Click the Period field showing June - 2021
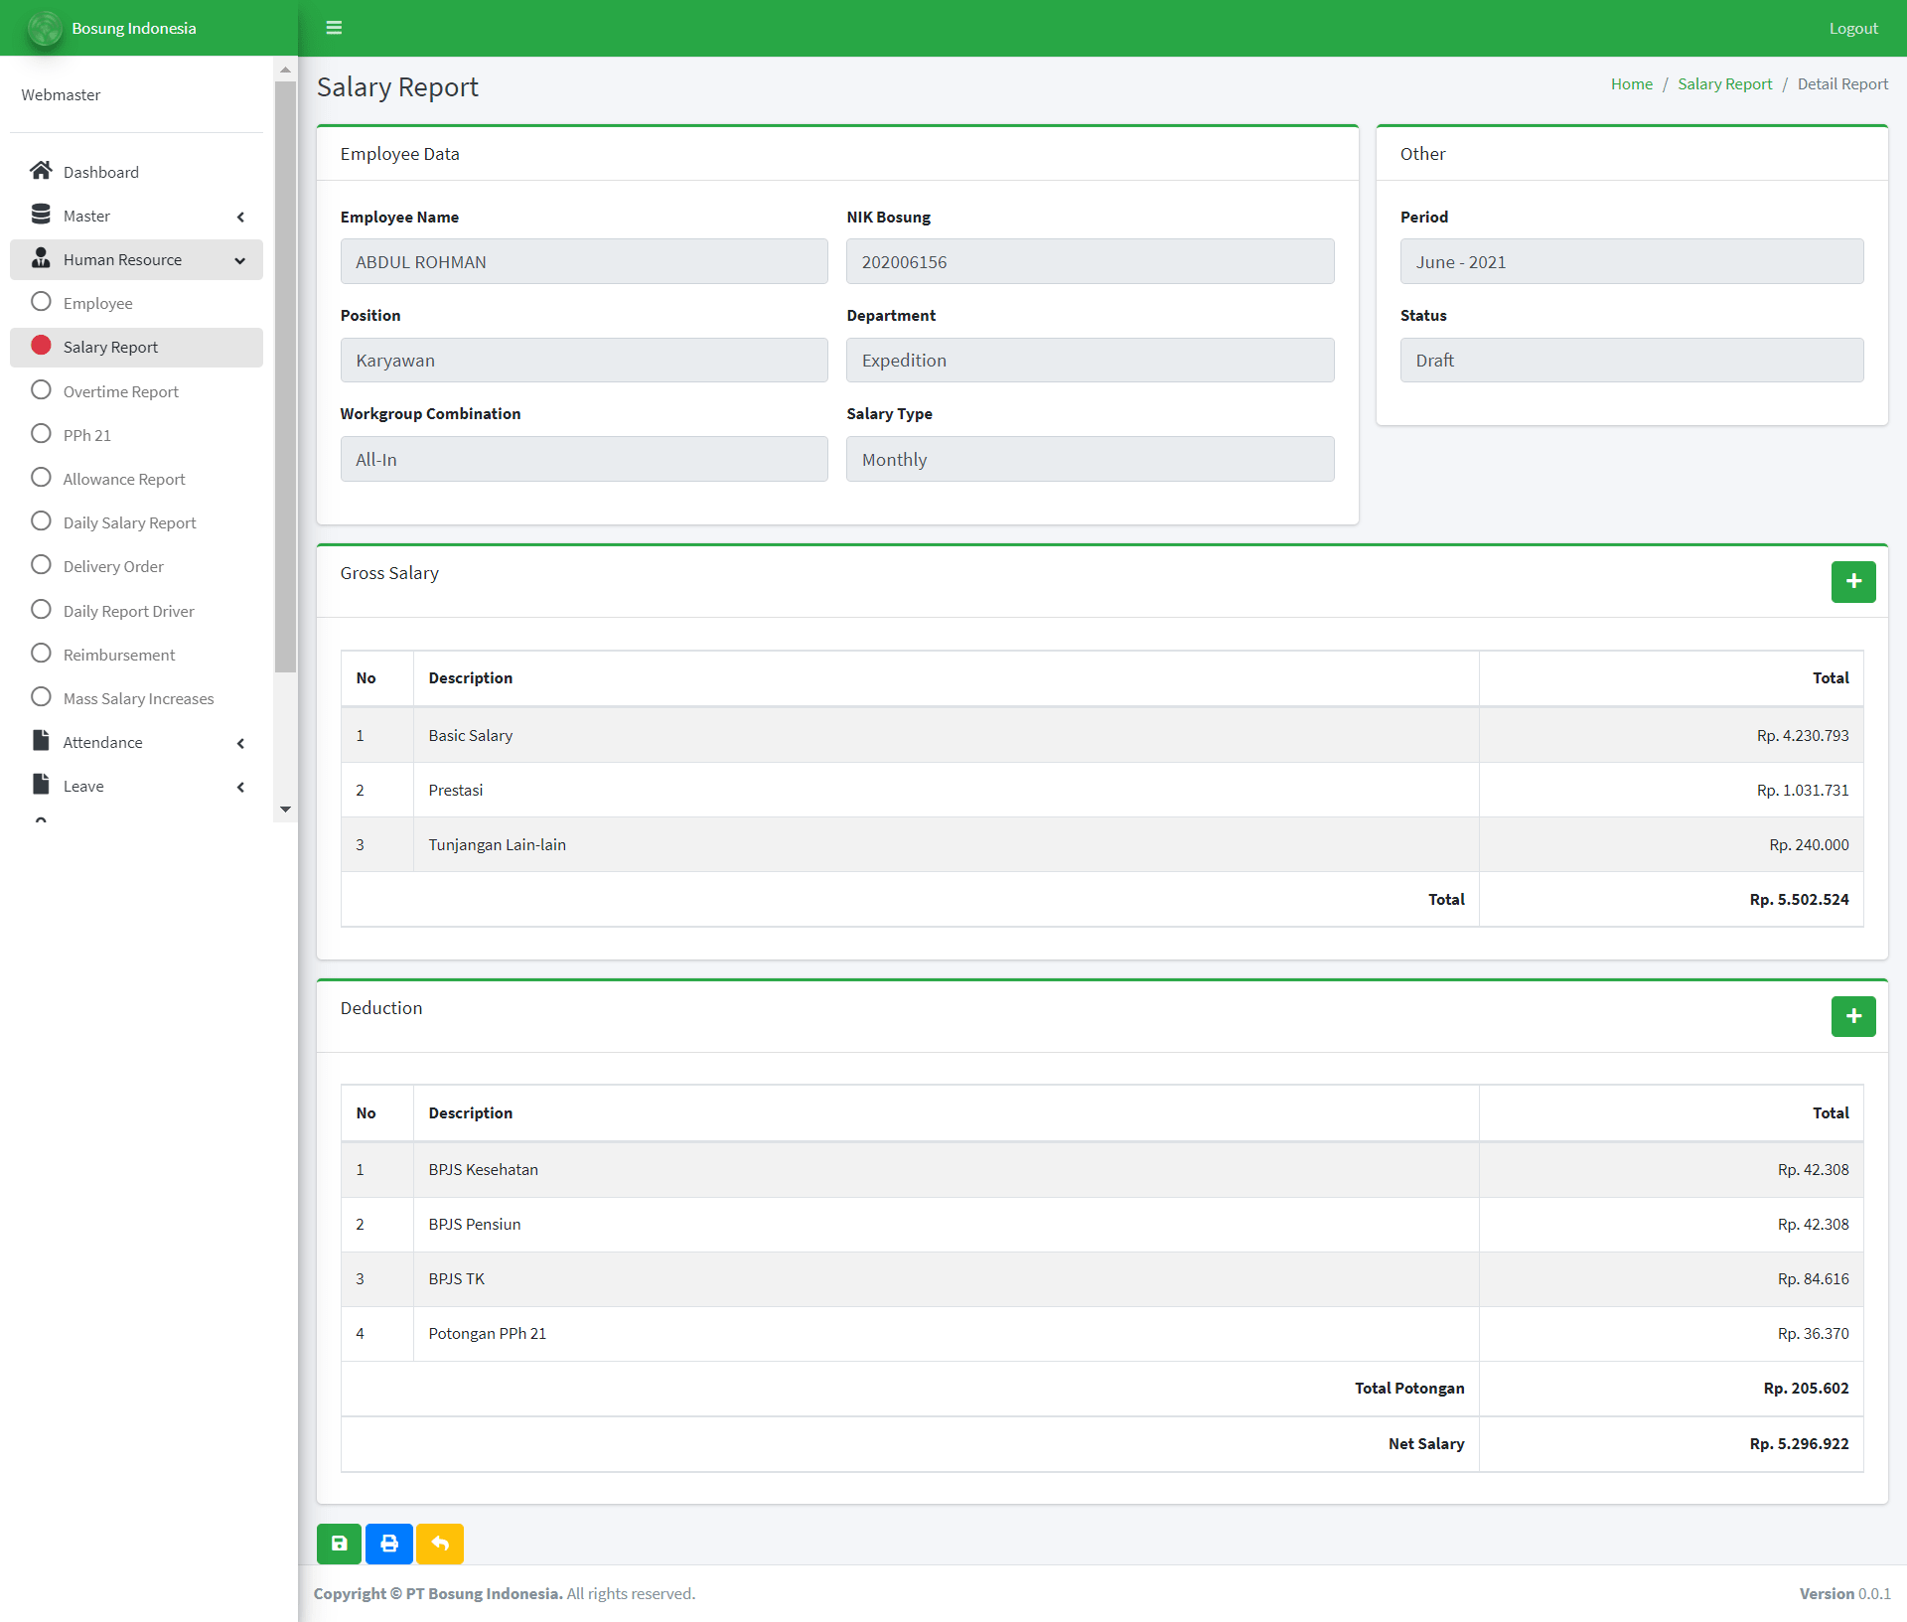 pyautogui.click(x=1631, y=261)
